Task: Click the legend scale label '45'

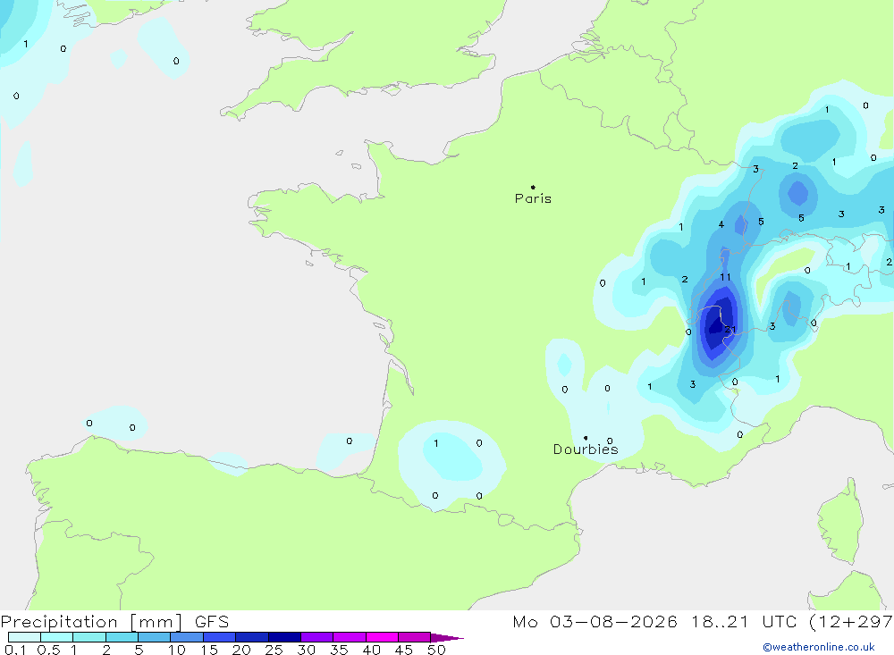Action: (404, 650)
